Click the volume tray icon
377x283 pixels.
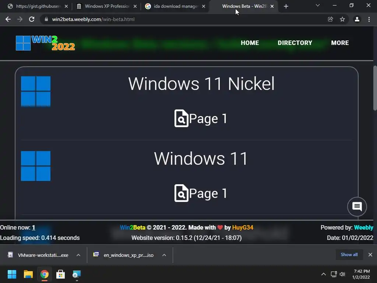click(x=342, y=274)
